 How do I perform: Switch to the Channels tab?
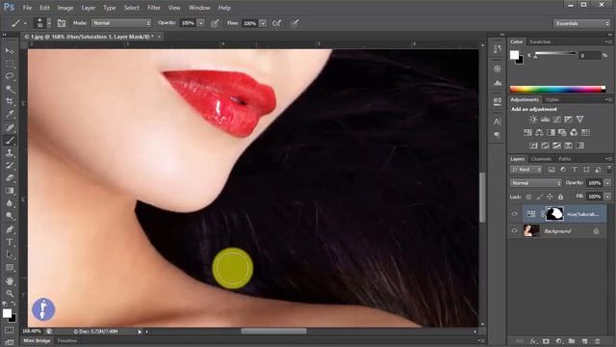pos(541,159)
